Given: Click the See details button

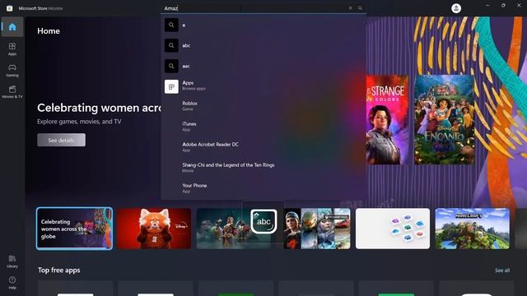Looking at the screenshot, I should point(61,140).
